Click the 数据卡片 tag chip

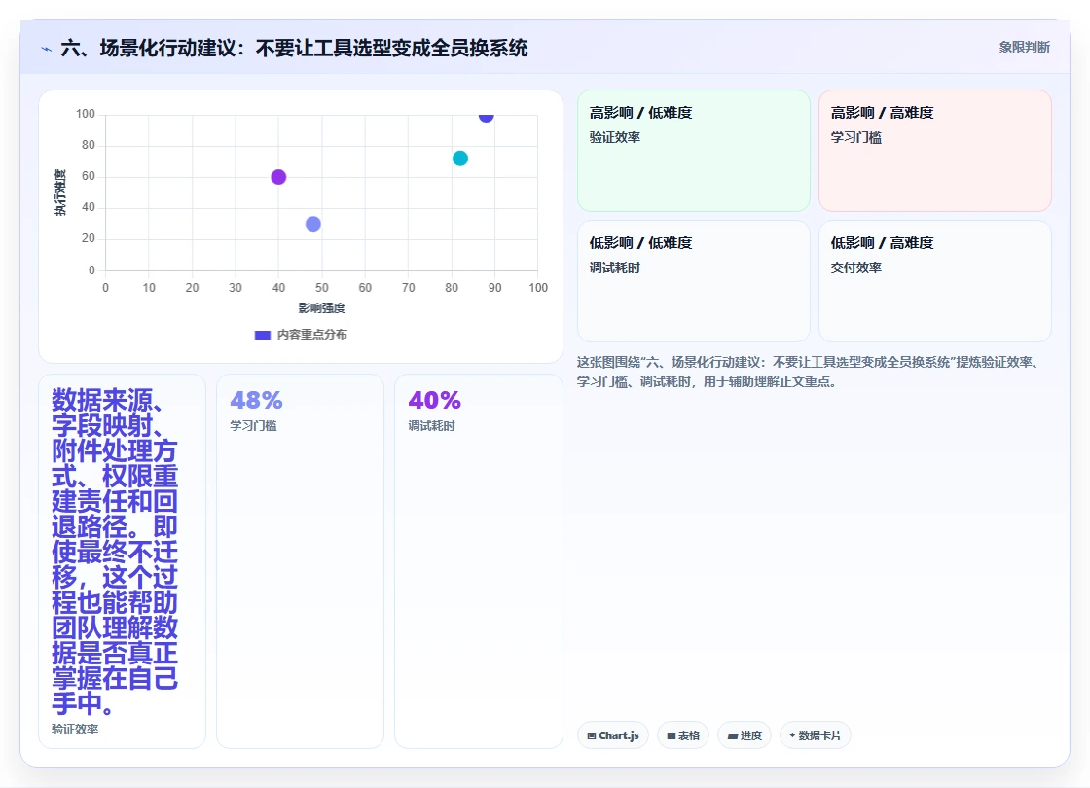click(x=815, y=735)
